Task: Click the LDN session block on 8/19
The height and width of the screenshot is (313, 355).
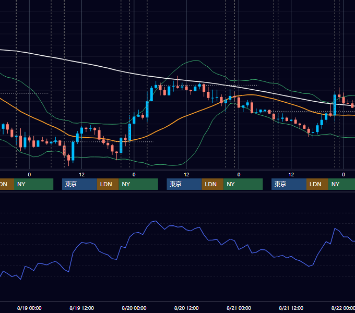Action: click(x=108, y=184)
